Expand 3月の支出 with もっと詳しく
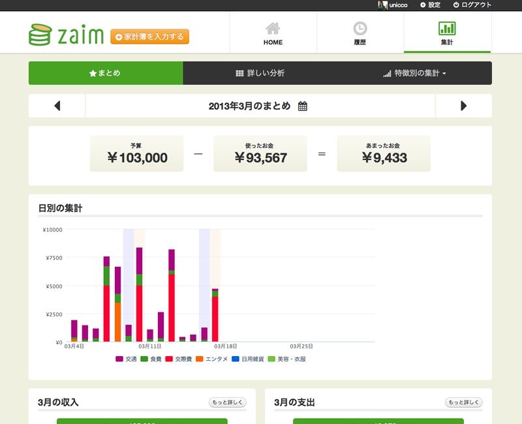 (x=463, y=402)
